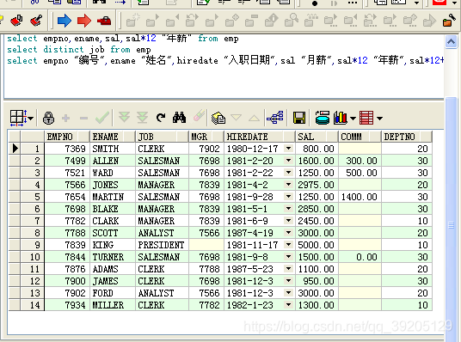Click the SAL cell '5000.00'
The width and height of the screenshot is (461, 342).
(x=317, y=245)
